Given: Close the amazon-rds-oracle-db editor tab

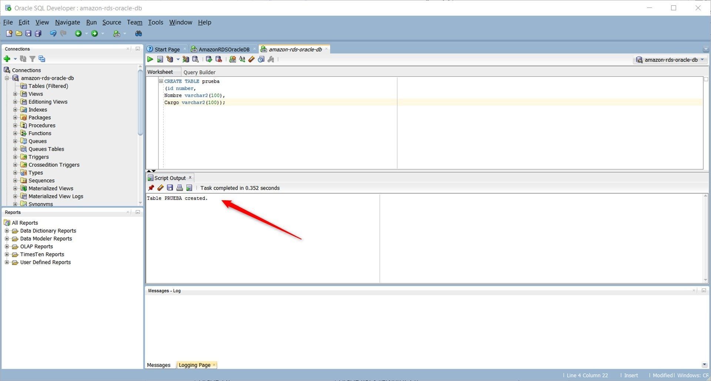Looking at the screenshot, I should click(326, 49).
